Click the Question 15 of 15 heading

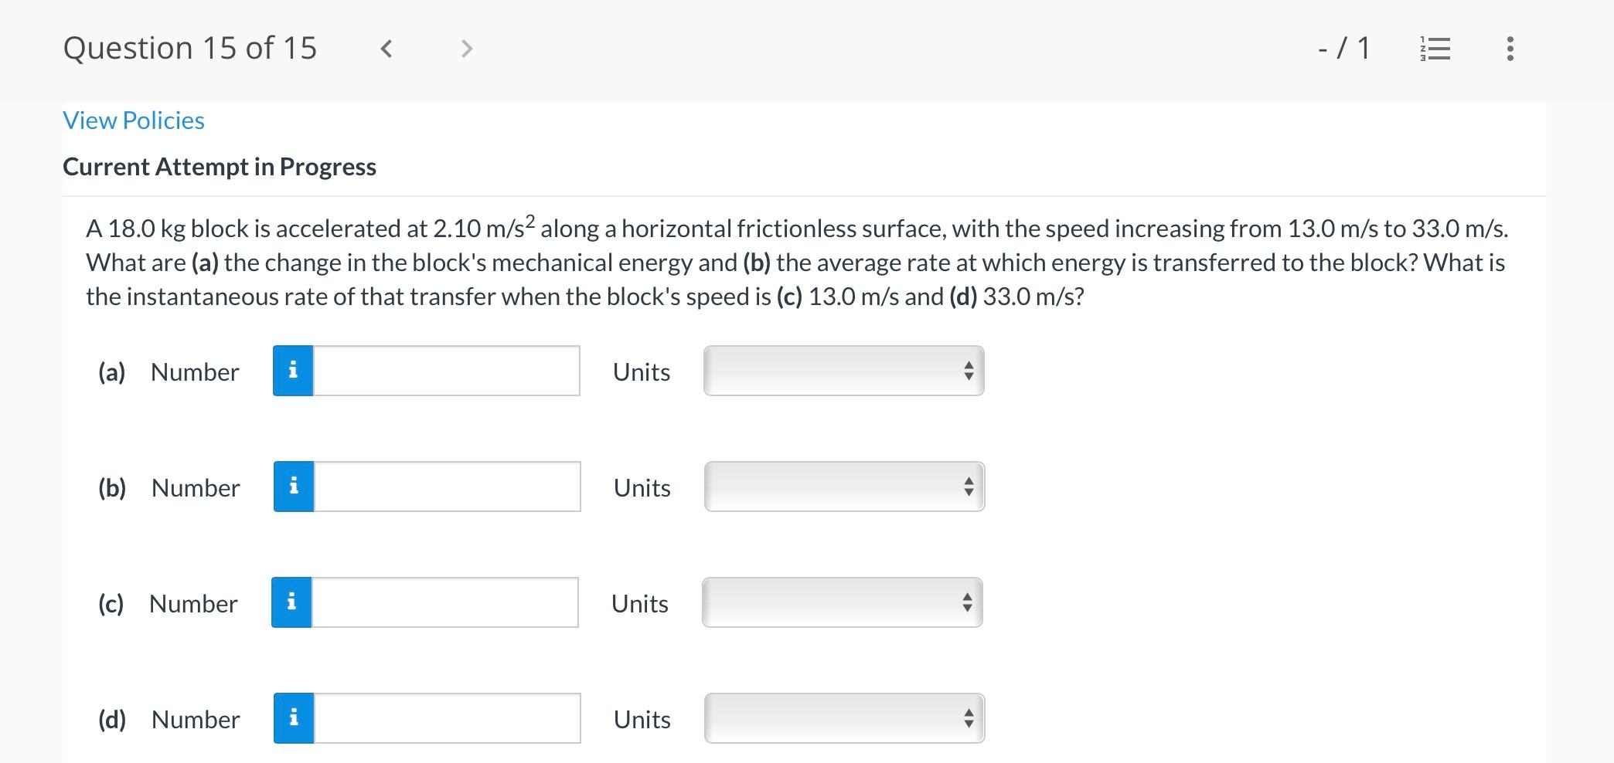click(x=190, y=48)
